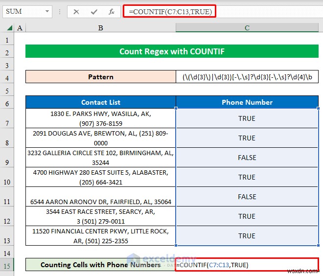Select TRUE cell in row 7
Image resolution: width=323 pixels, height=276 pixels.
coord(247,118)
